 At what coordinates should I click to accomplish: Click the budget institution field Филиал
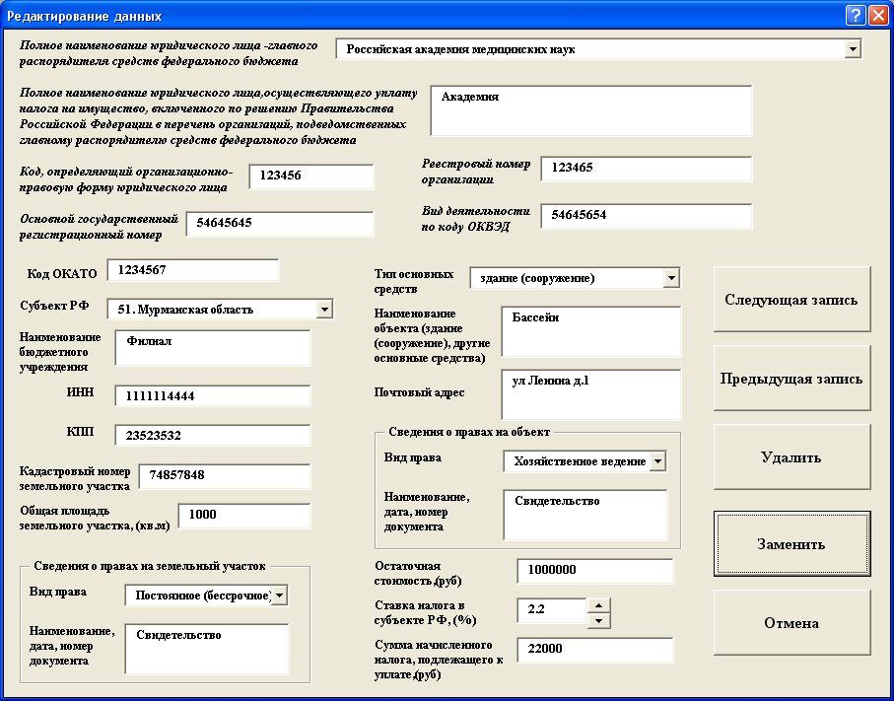click(213, 348)
